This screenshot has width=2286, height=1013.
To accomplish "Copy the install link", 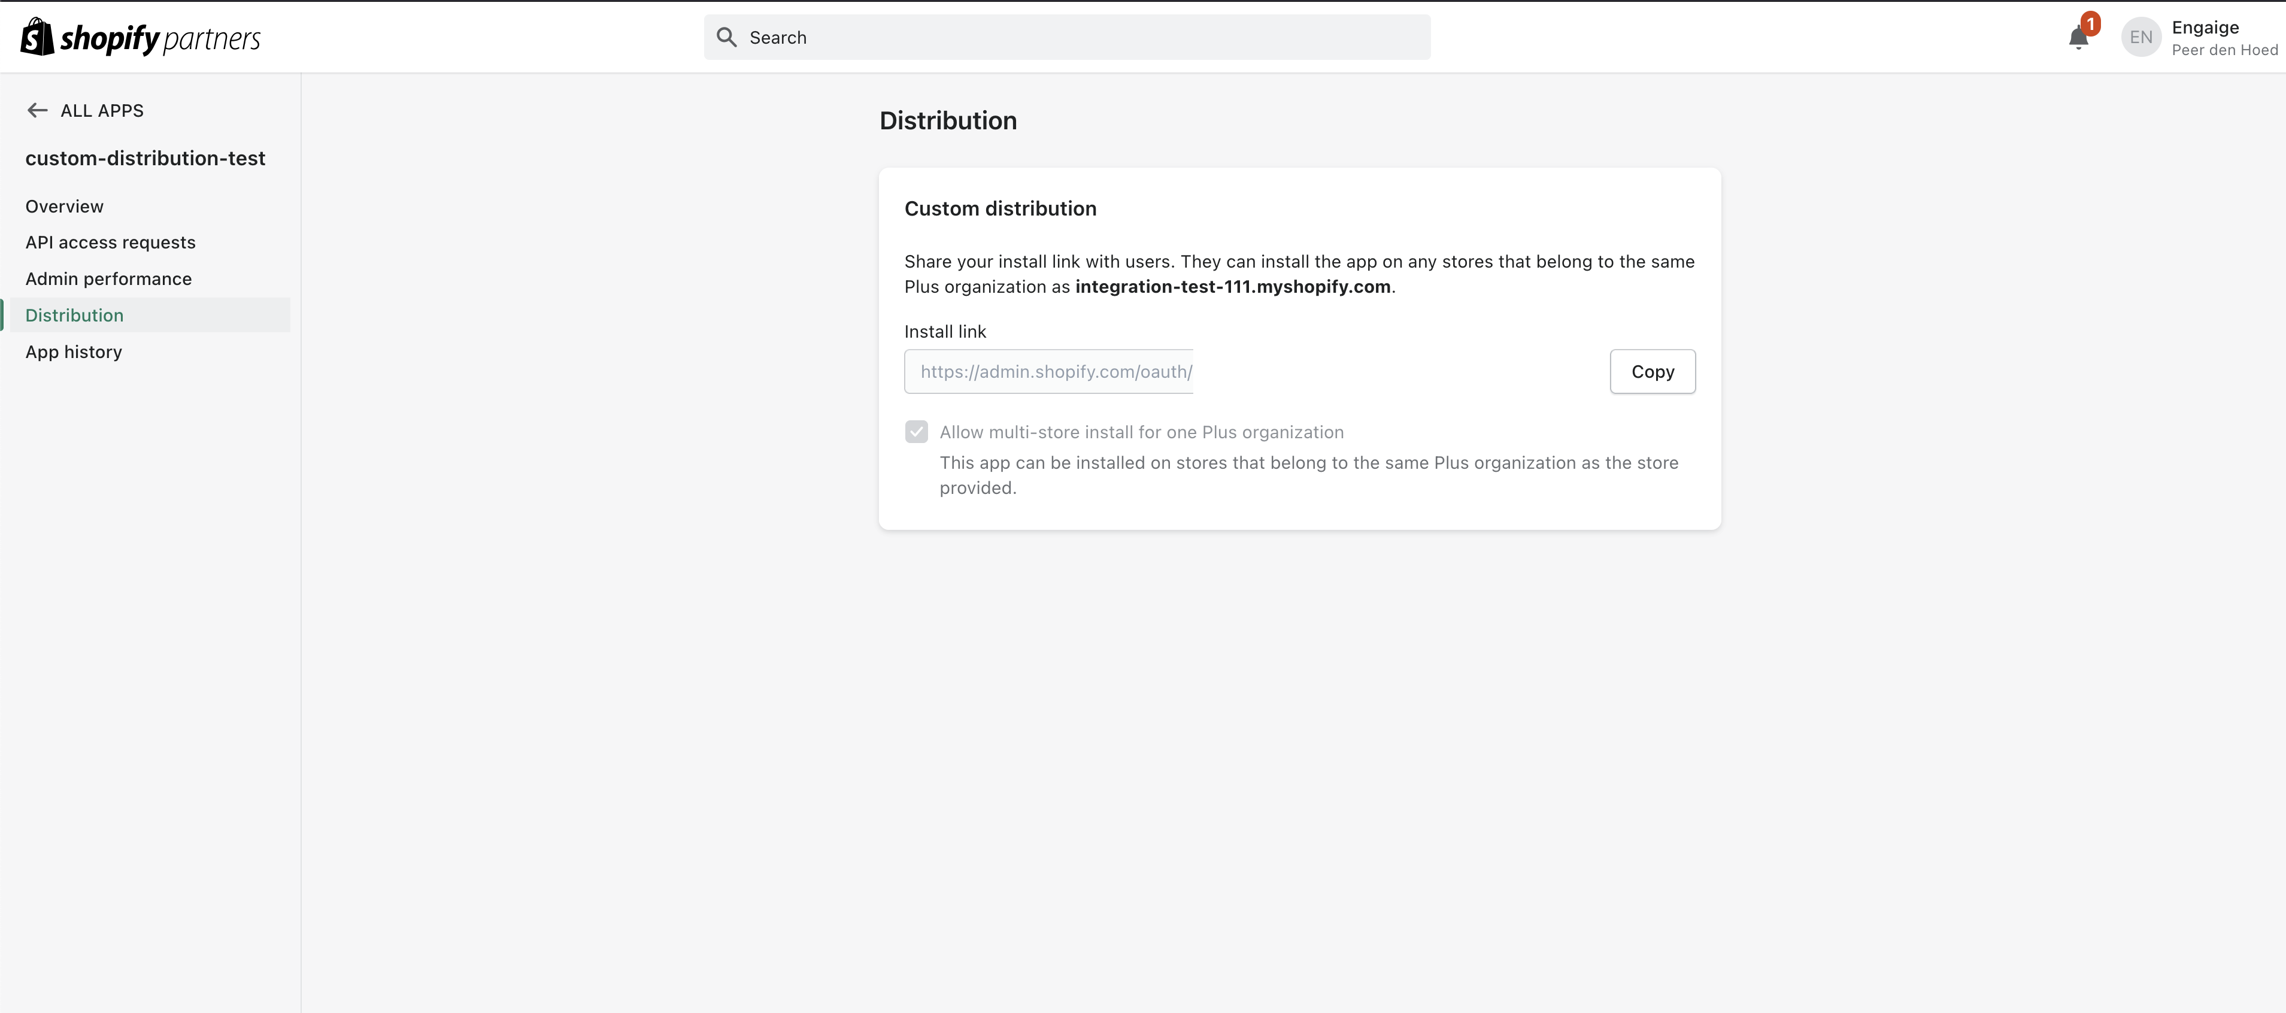I will click(1651, 372).
